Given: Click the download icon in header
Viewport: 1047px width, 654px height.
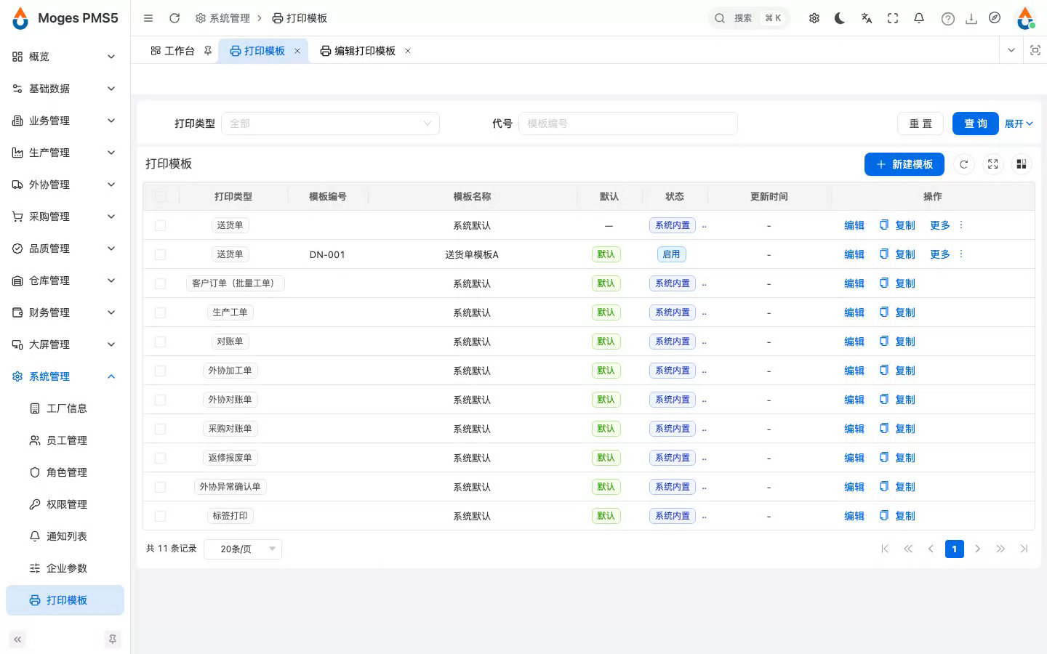Looking at the screenshot, I should pos(971,19).
